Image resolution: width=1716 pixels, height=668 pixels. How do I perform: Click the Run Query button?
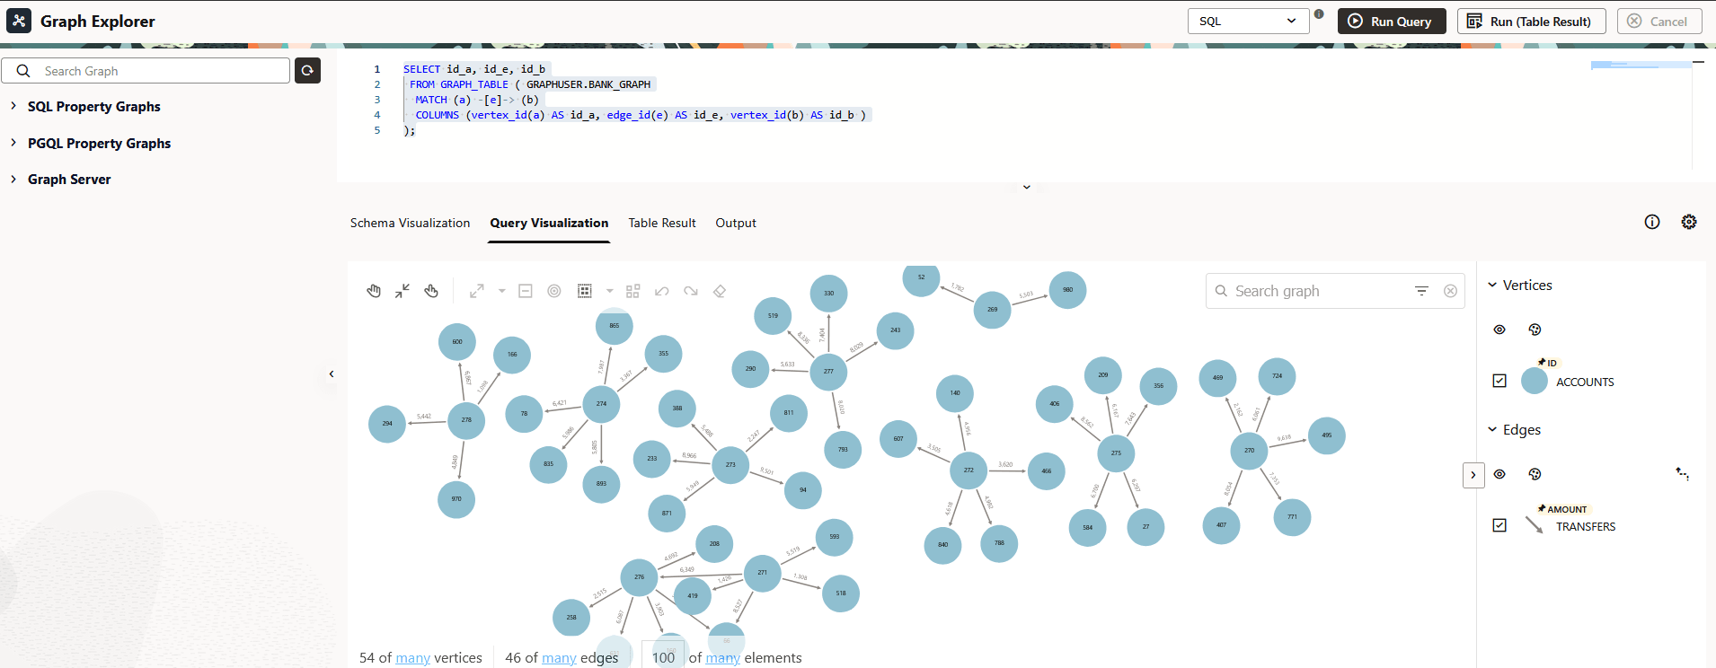pos(1392,21)
